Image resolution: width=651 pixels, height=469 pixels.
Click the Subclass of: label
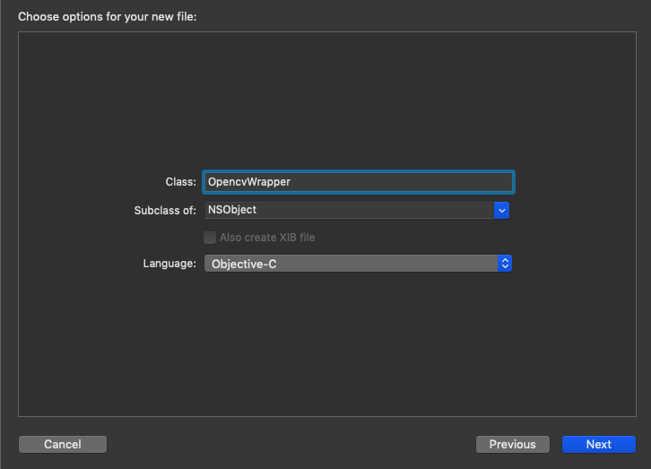(x=165, y=211)
